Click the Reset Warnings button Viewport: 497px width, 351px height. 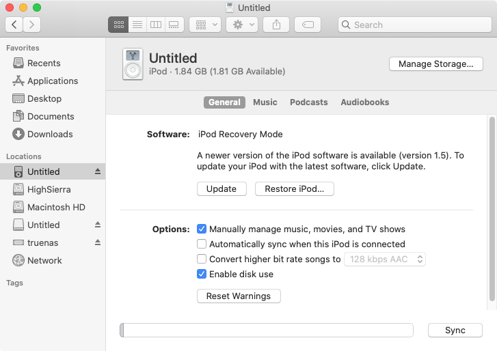(239, 296)
